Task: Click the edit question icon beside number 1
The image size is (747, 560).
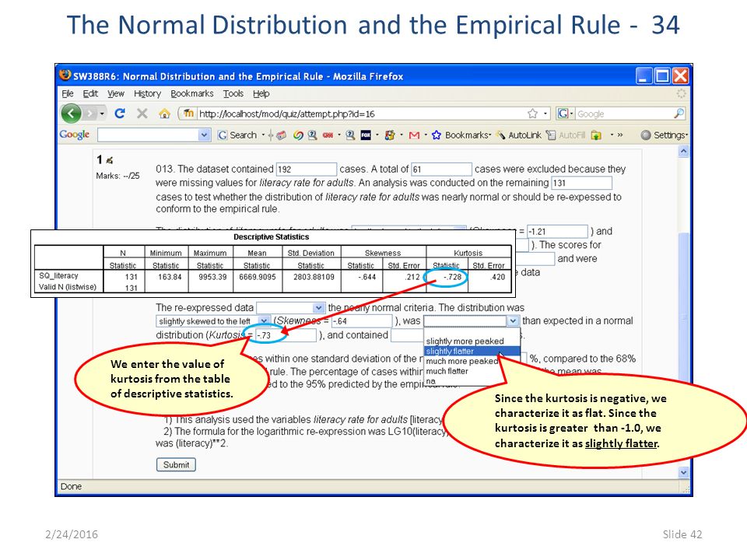Action: 110,160
